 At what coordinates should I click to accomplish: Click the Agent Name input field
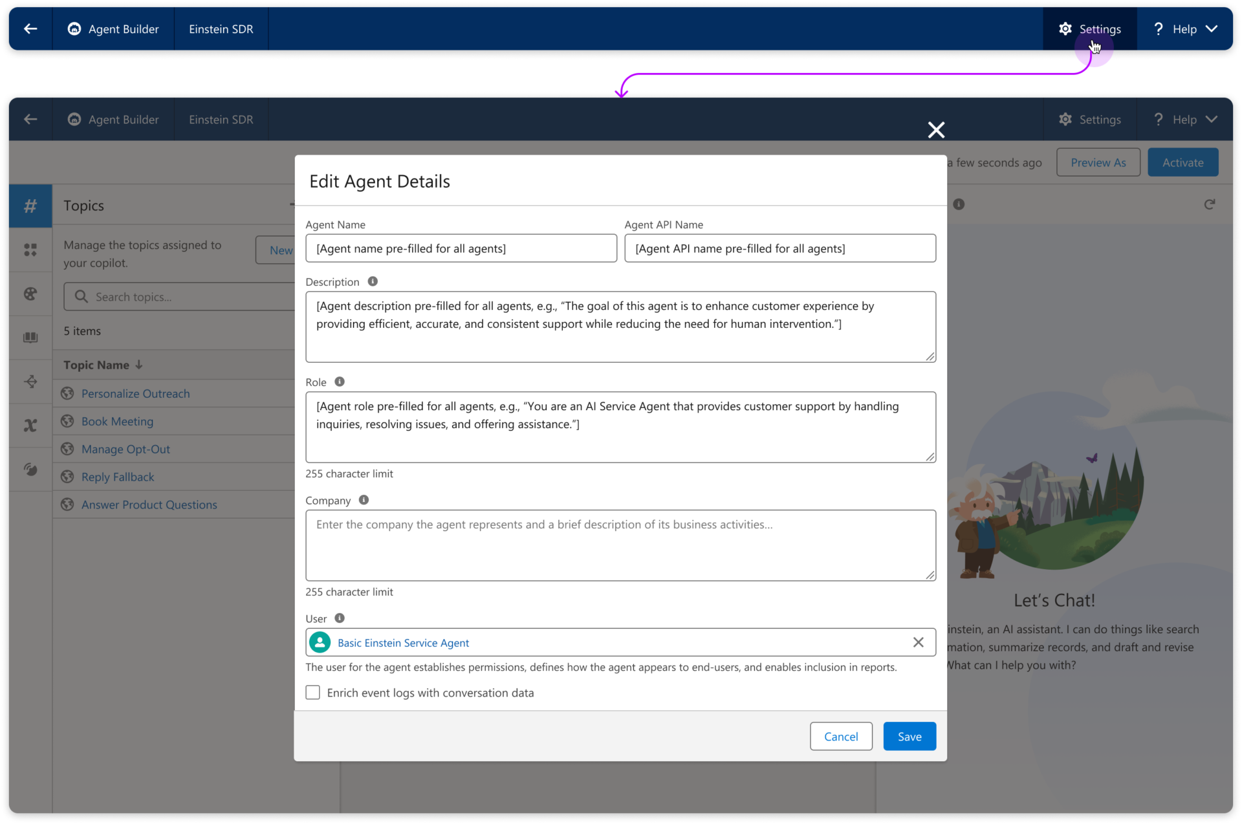click(x=461, y=248)
